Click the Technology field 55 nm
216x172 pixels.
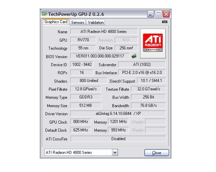point(83,48)
